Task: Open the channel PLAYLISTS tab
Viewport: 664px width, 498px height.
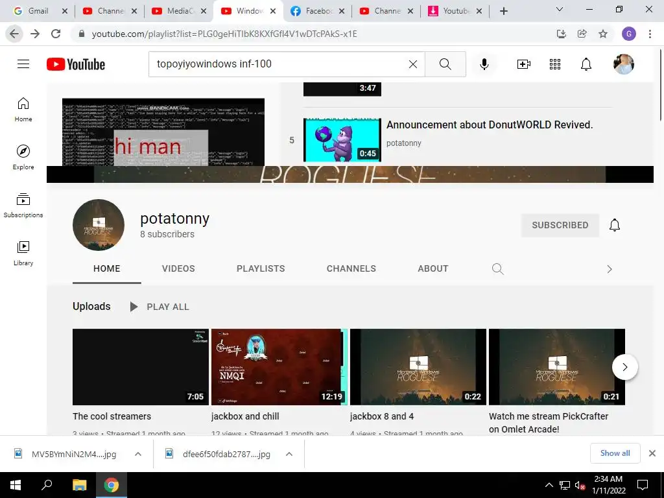Action: (x=261, y=268)
